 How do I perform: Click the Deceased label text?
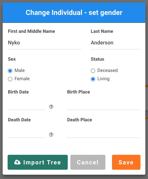(x=107, y=70)
